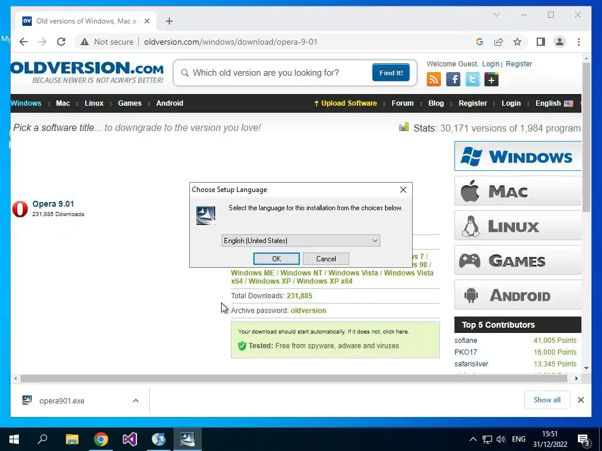Click the Mac platform banner
Image resolution: width=602 pixels, height=451 pixels.
pyautogui.click(x=518, y=191)
